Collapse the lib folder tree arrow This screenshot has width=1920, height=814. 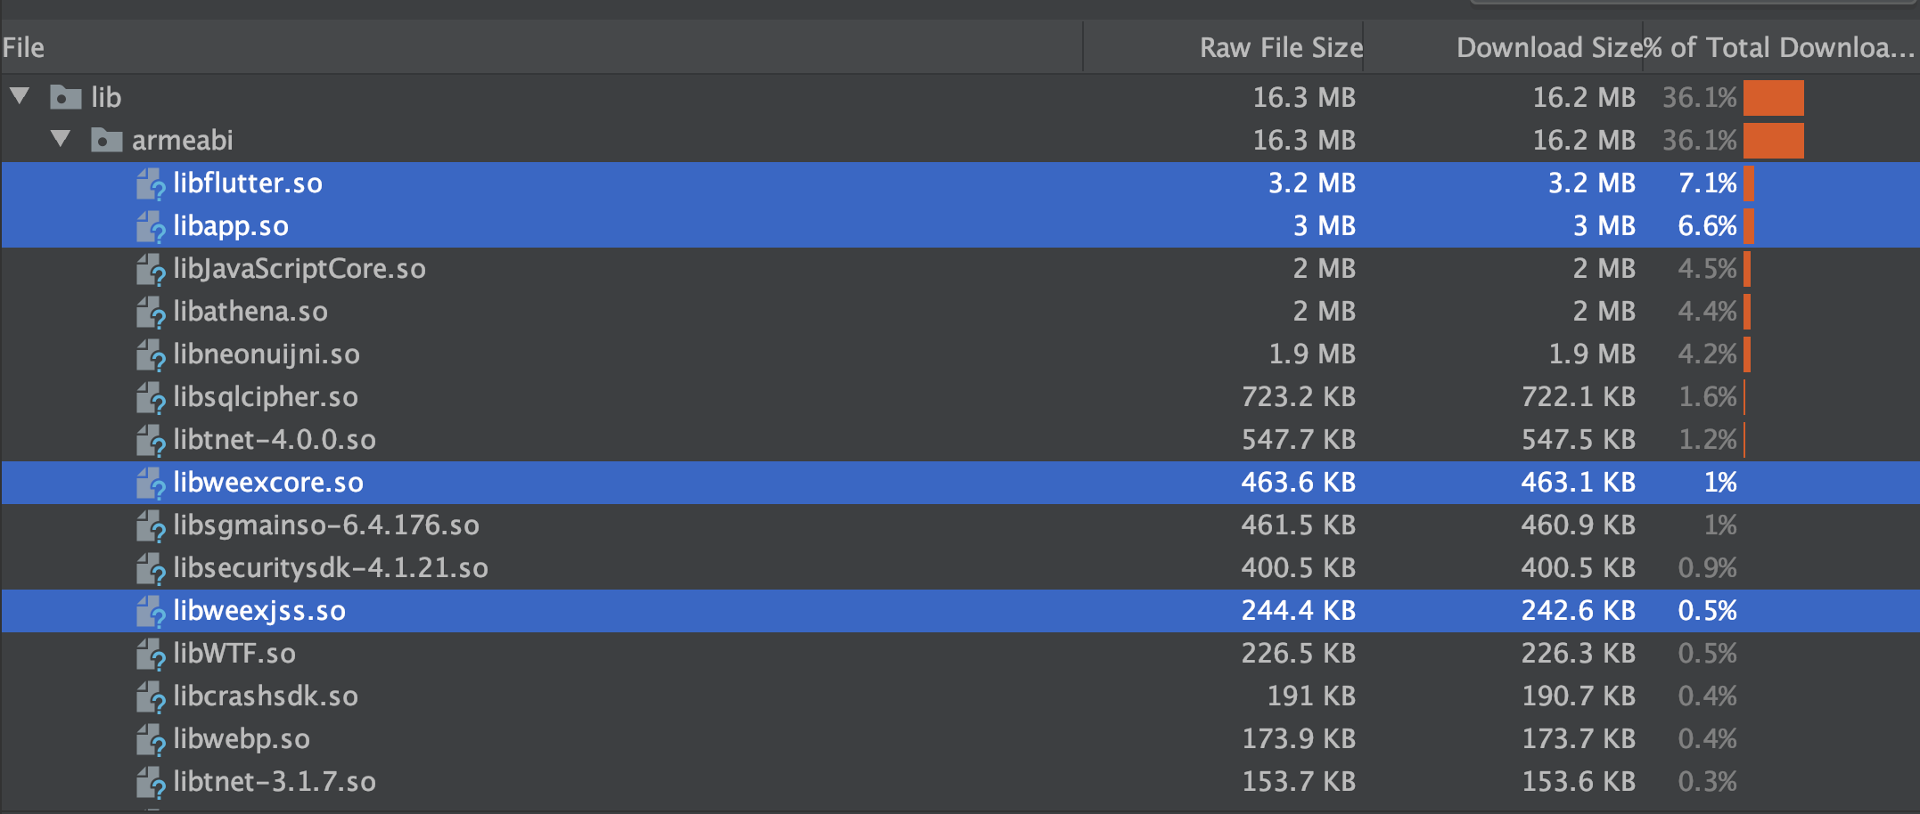point(20,95)
